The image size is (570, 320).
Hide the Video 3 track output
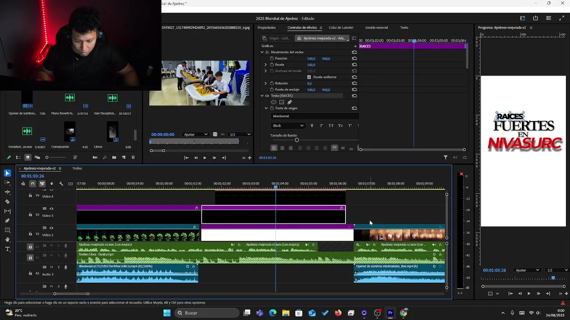click(52, 208)
